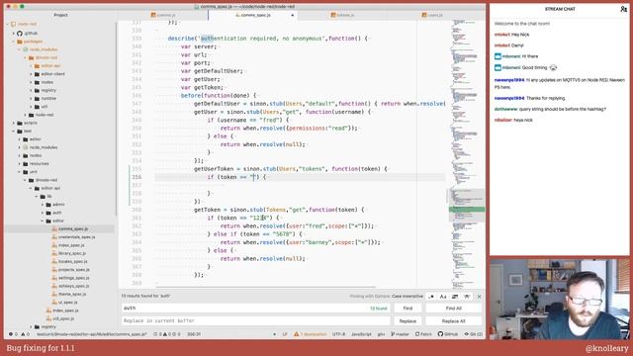Viewport: 633px width, 356px height.
Task: Click the master branch icon in status bar
Action: (393, 334)
